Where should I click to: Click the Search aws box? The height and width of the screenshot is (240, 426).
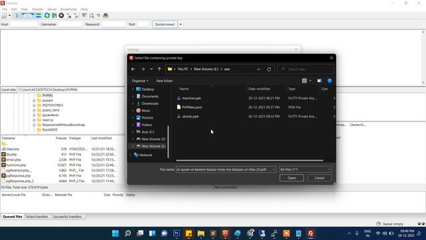click(305, 69)
